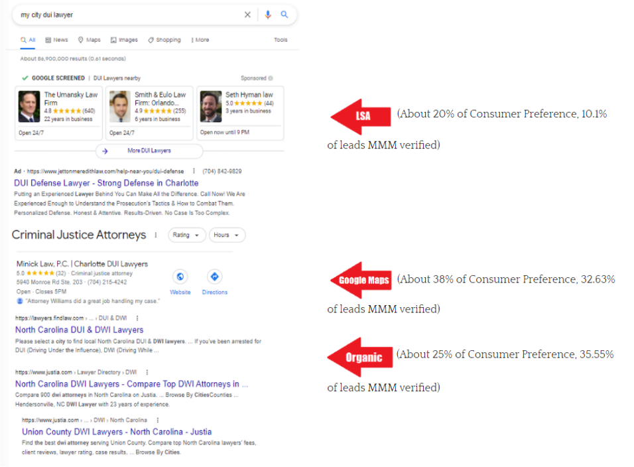The height and width of the screenshot is (467, 634).
Task: Click the magnifying glass search button
Action: [285, 15]
